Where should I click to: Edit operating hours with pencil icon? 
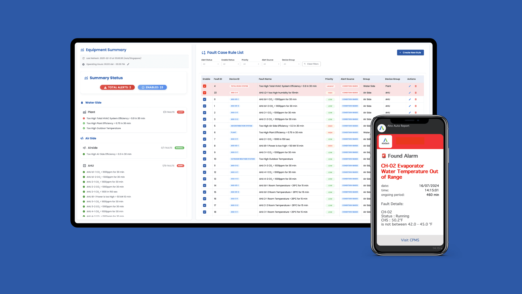(x=128, y=64)
